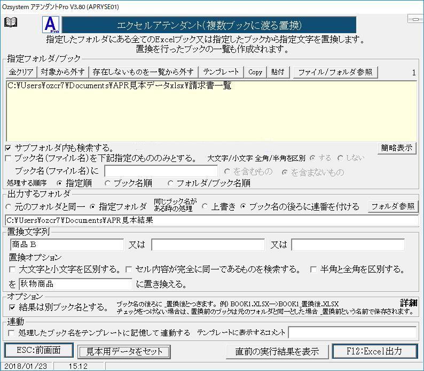The width and height of the screenshot is (424, 371).
Task: Select the 上書き radio button
Action: point(205,207)
